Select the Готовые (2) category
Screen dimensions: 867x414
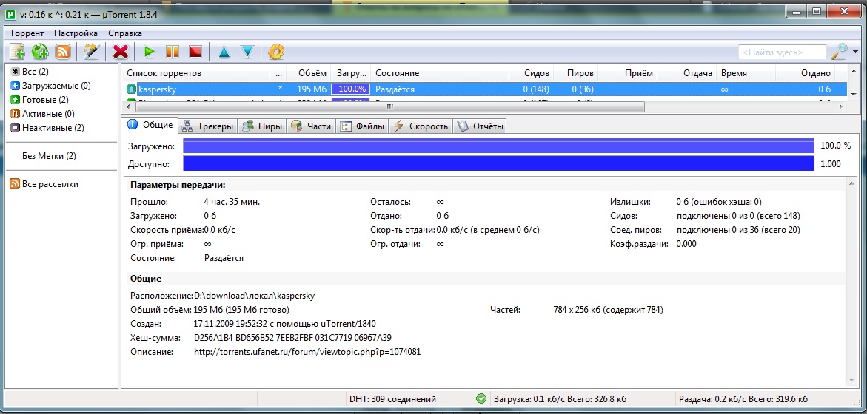point(45,100)
